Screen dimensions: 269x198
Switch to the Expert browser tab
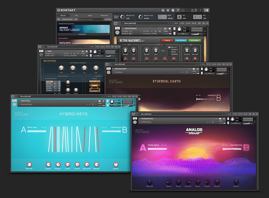90,15
